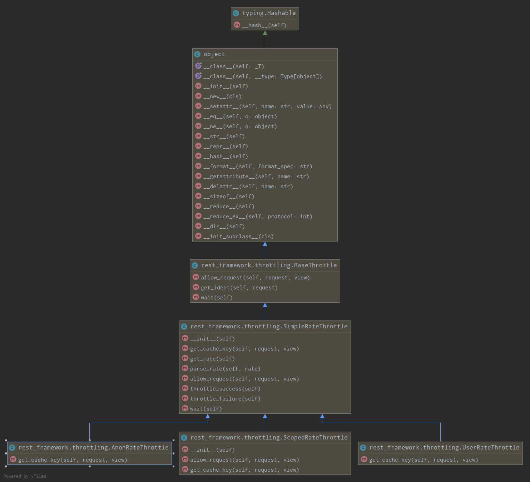Click the class icon of AnonRateThrottle node
This screenshot has width=530, height=482.
(x=12, y=448)
